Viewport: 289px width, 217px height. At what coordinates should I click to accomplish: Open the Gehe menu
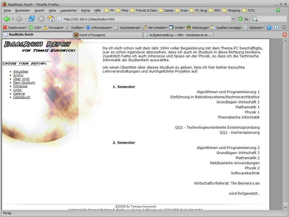click(52, 10)
